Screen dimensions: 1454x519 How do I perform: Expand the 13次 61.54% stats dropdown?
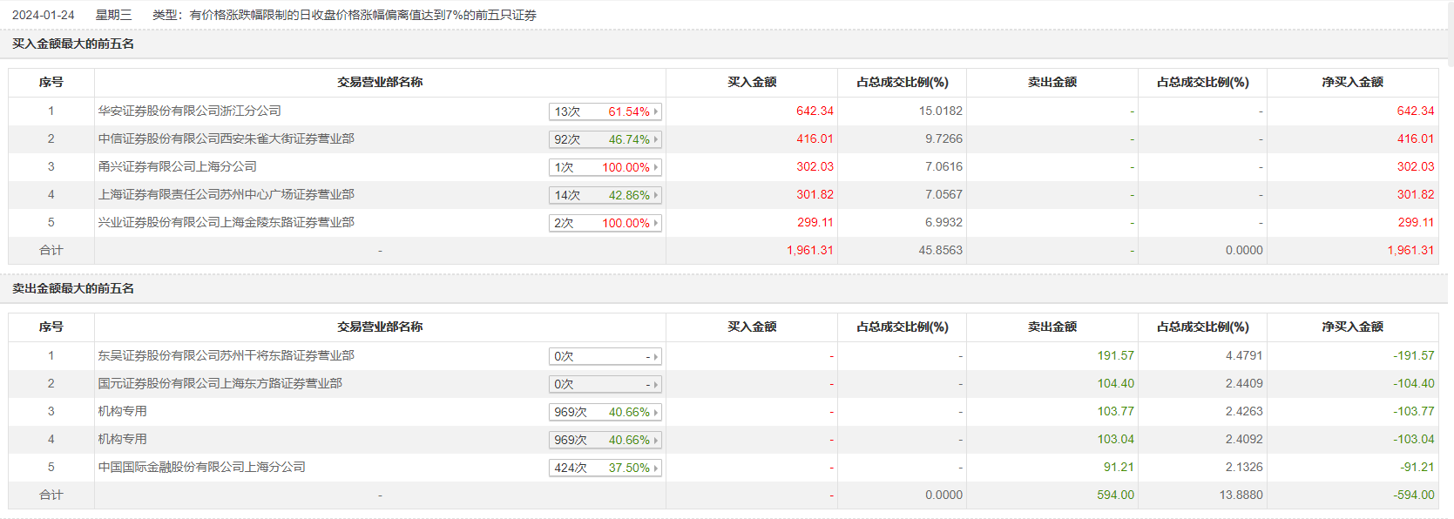[605, 111]
